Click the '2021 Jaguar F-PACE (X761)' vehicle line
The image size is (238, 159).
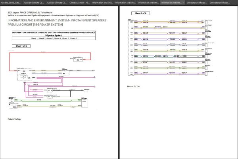[30, 13]
